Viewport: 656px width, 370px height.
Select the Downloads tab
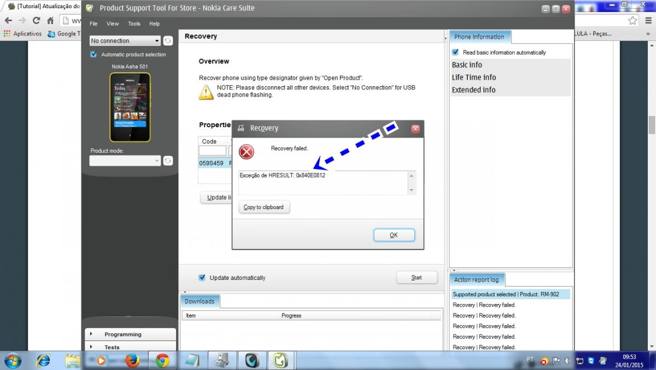point(200,301)
